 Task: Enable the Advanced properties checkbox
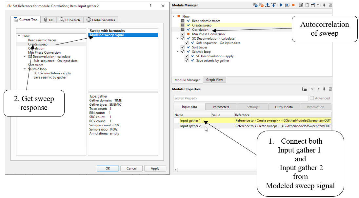click(312, 98)
